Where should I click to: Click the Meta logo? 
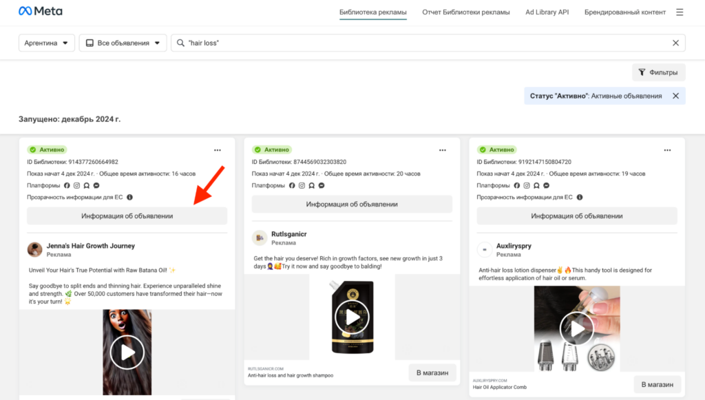41,11
